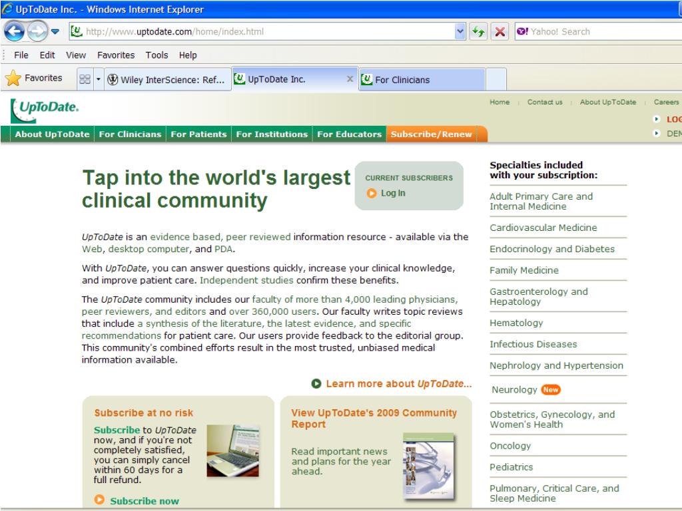Click Adult Primary Care and Internal Medicine
The height and width of the screenshot is (511, 682).
(x=541, y=201)
